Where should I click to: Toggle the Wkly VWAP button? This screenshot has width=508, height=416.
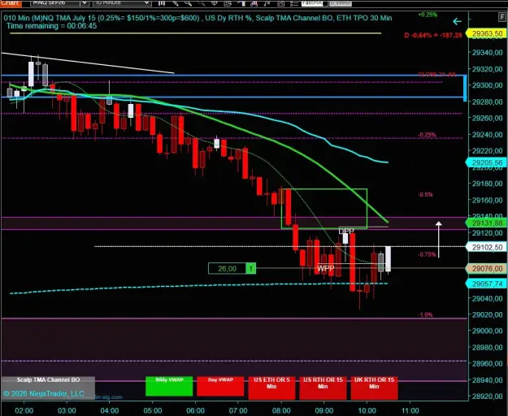pyautogui.click(x=169, y=386)
